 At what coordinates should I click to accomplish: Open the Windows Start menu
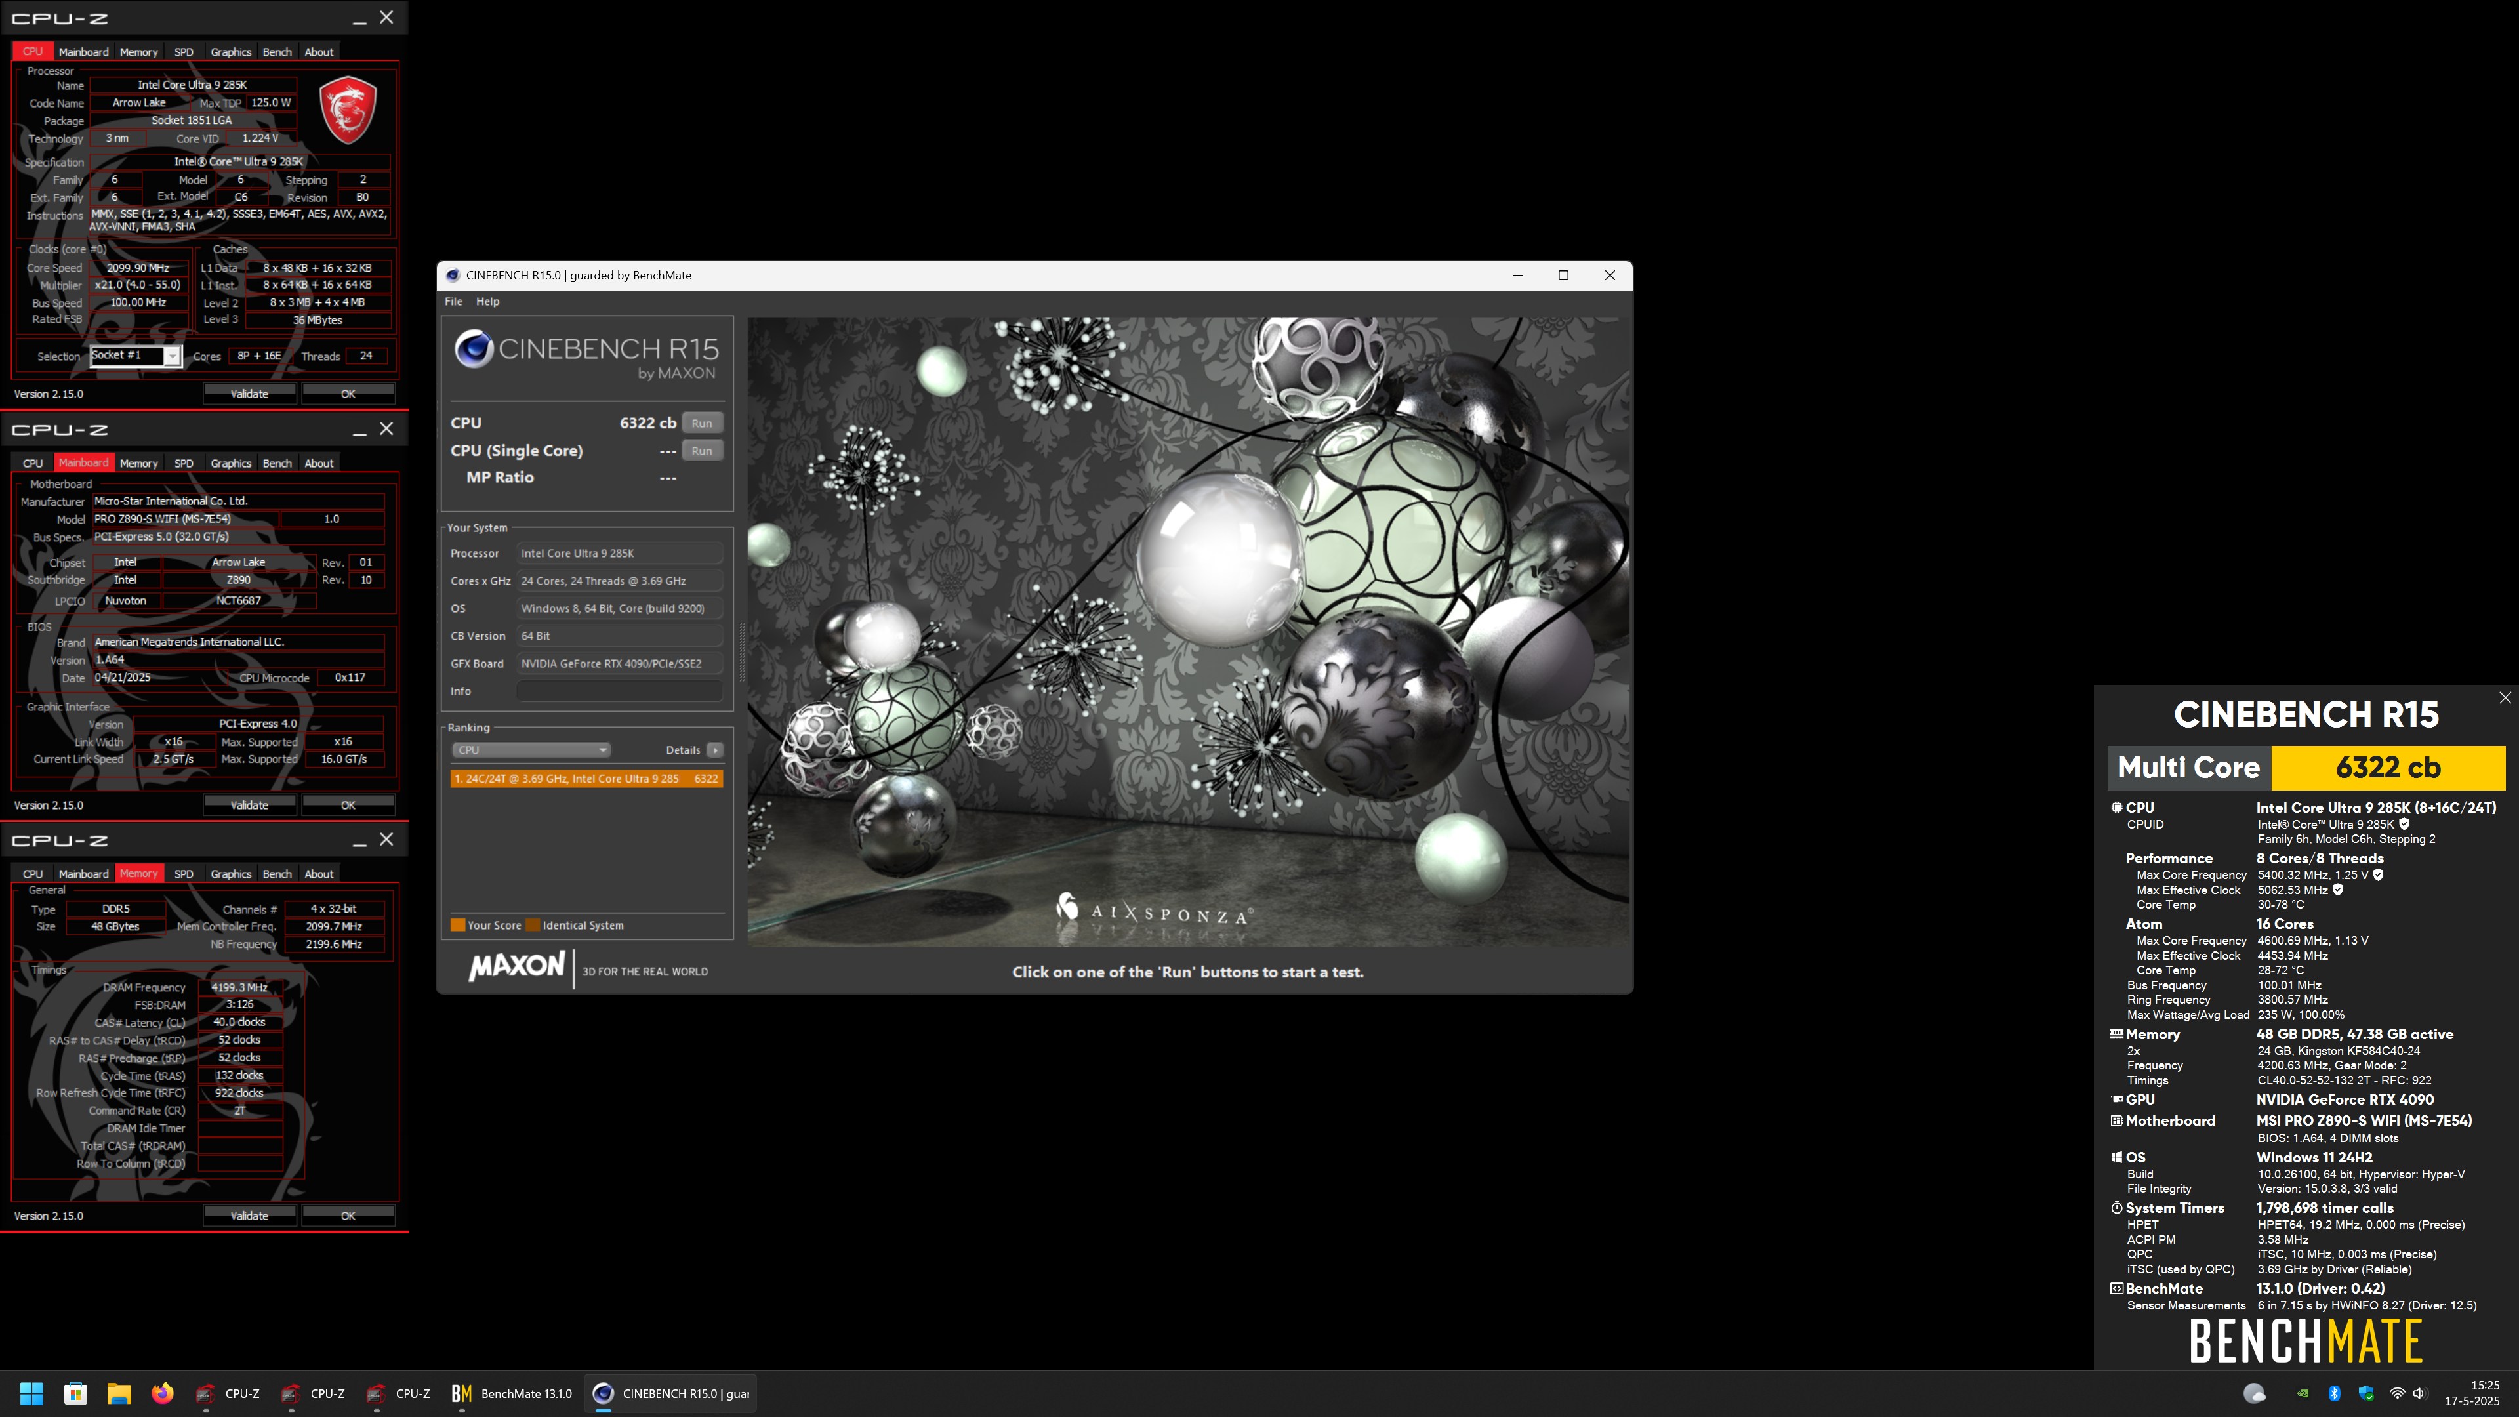[x=31, y=1393]
